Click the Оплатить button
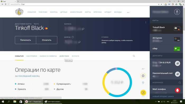The height and width of the screenshot is (104, 185). click(x=47, y=40)
